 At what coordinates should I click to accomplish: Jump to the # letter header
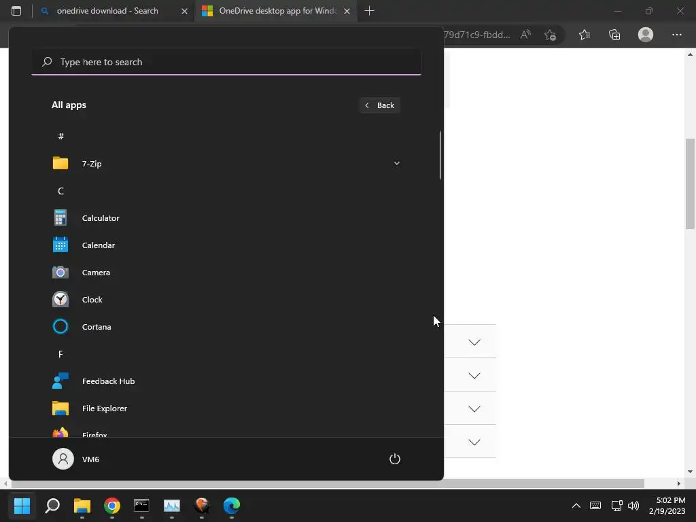pos(60,136)
